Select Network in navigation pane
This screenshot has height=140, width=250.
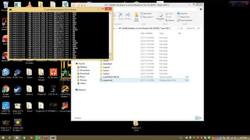tap(82, 90)
